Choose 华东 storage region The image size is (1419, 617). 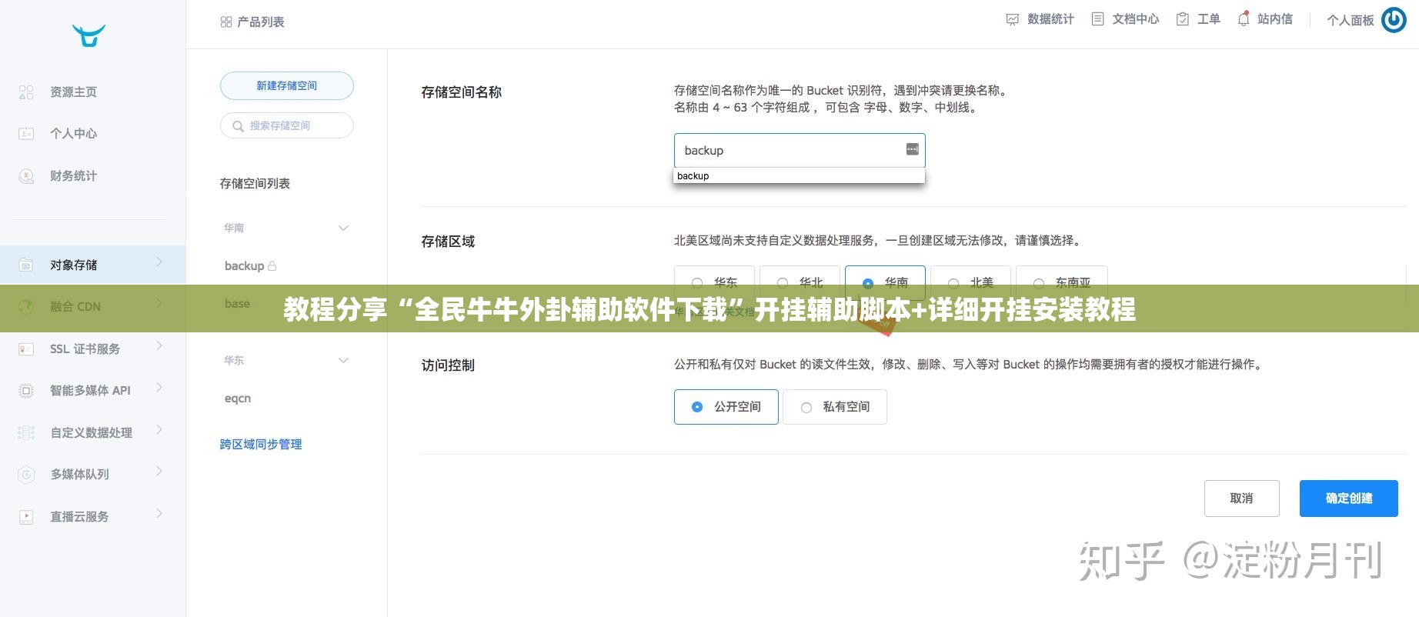tap(715, 282)
